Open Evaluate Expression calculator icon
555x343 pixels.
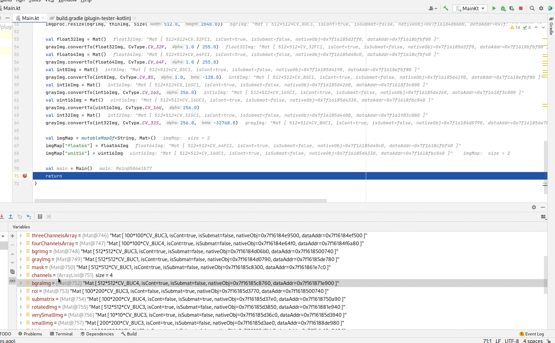pyautogui.click(x=40, y=217)
